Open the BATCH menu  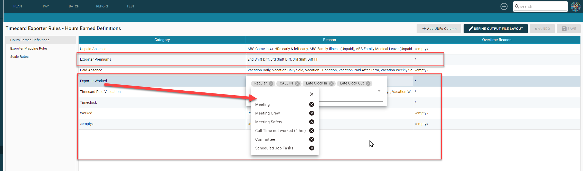click(74, 6)
